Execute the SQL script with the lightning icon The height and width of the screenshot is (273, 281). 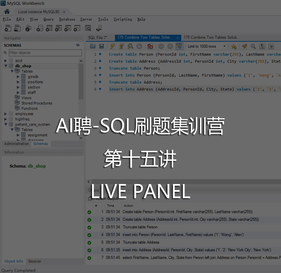tap(112, 46)
